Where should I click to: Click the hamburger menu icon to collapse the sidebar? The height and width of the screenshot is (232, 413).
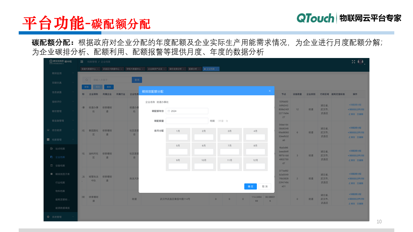[x=82, y=62]
